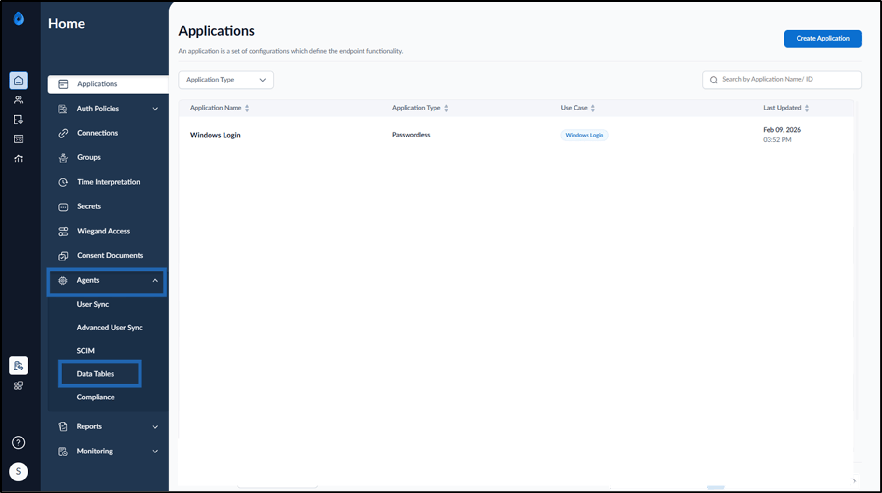Expand the Auth Policies chevron

click(155, 109)
